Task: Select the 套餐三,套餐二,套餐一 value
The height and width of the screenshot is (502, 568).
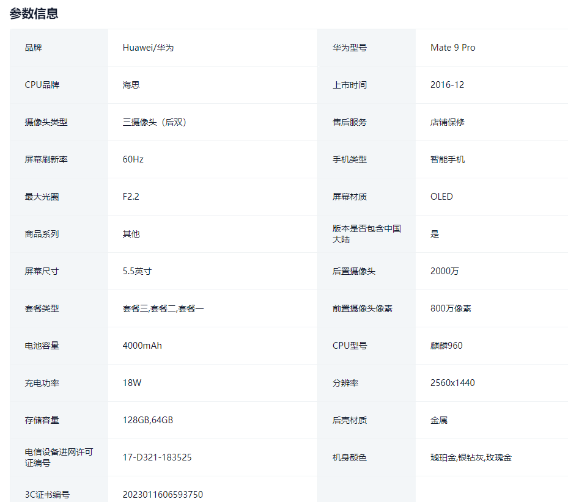Action: click(163, 309)
